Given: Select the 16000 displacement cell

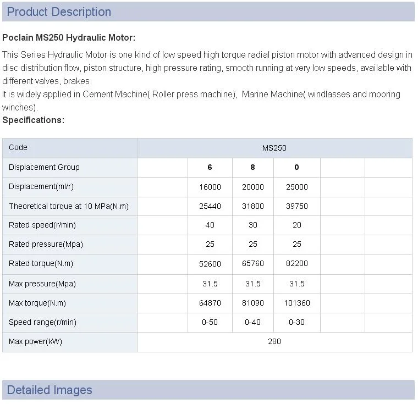Looking at the screenshot, I should click(x=210, y=187).
